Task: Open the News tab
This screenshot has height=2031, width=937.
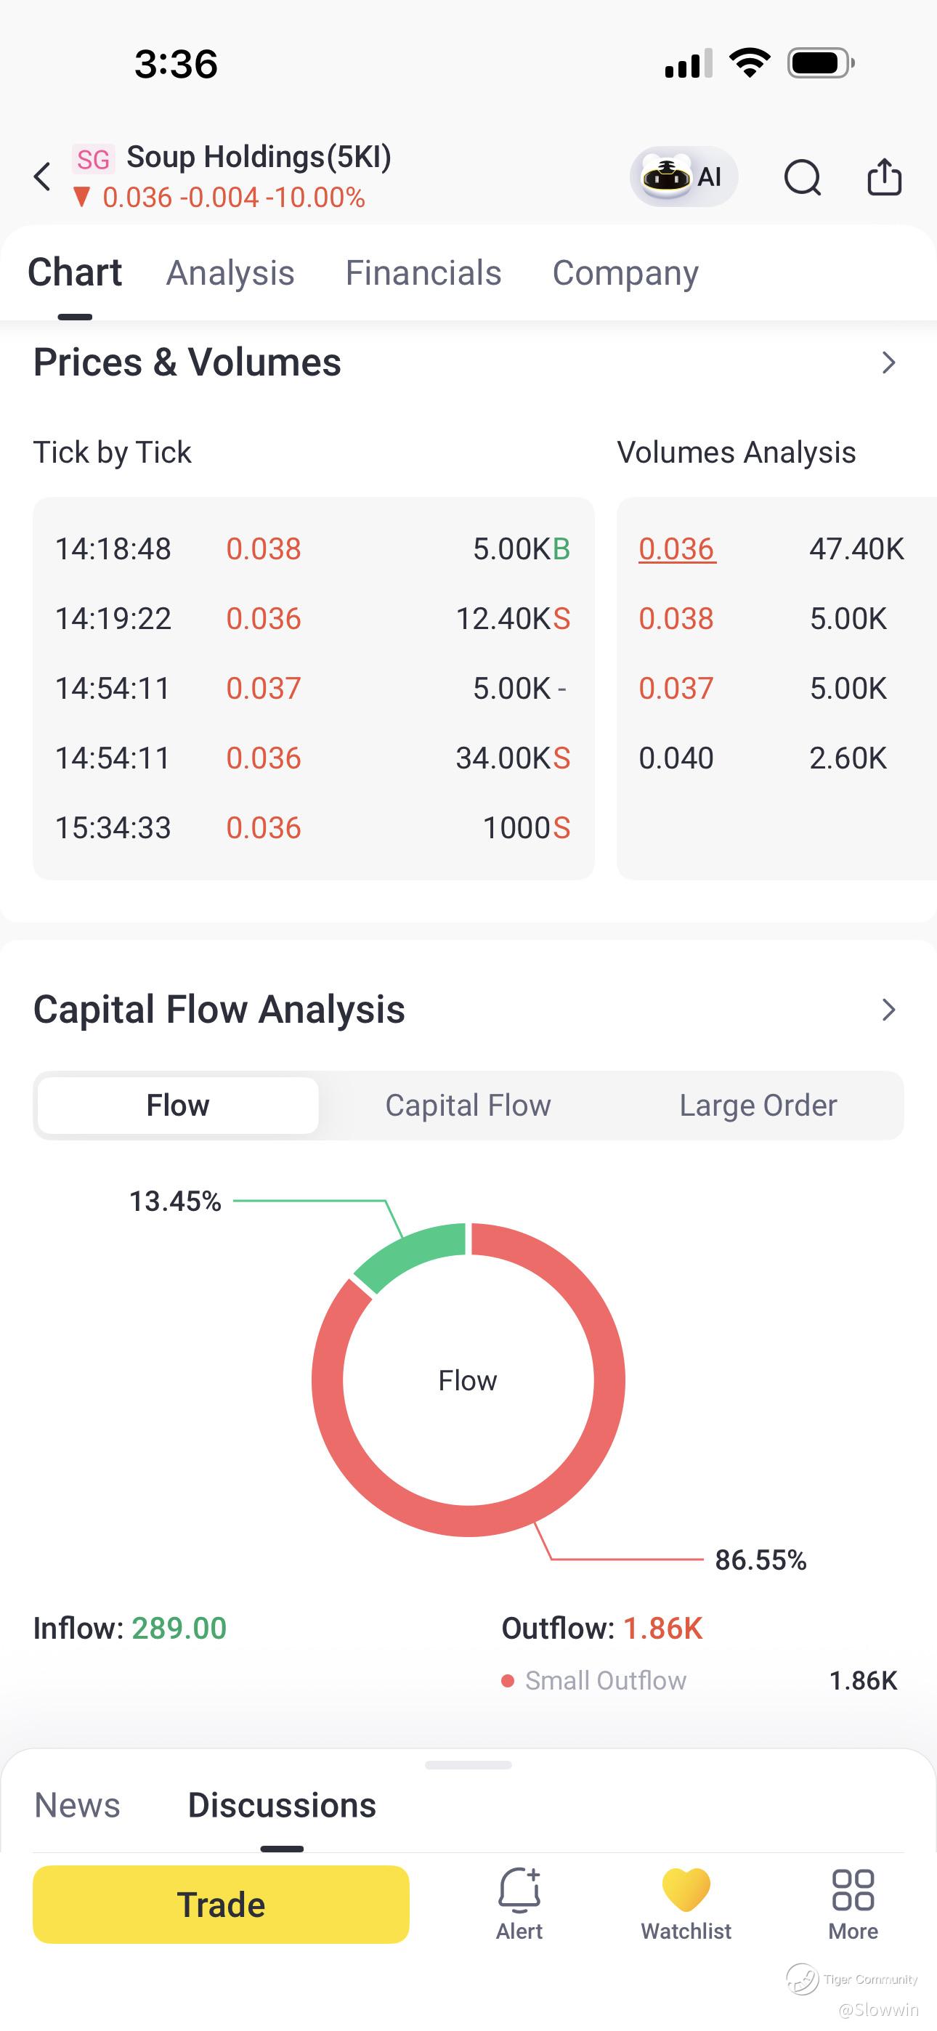Action: 77,1806
